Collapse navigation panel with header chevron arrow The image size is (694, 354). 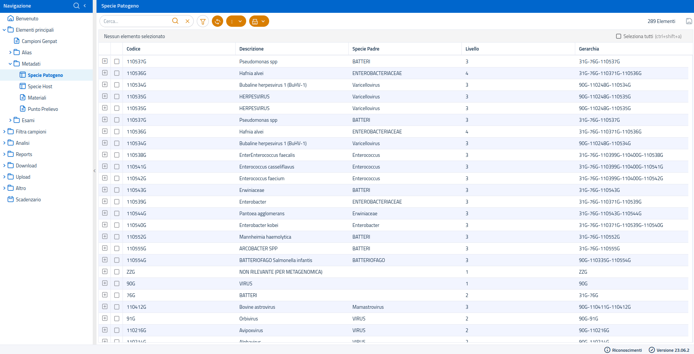click(85, 6)
